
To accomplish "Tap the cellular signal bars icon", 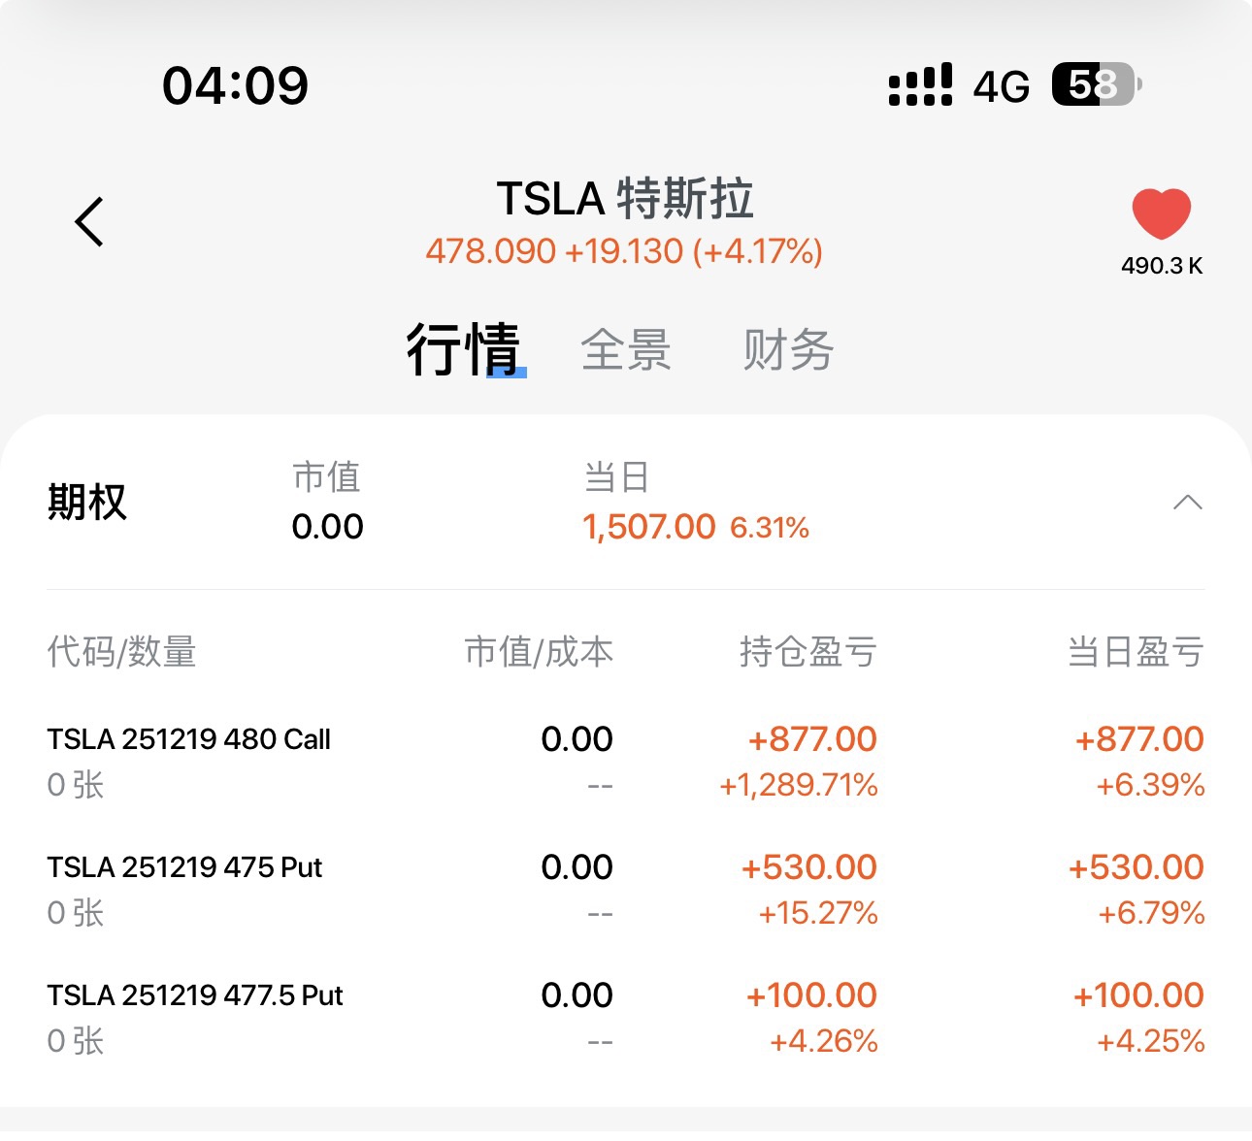I will coord(920,85).
